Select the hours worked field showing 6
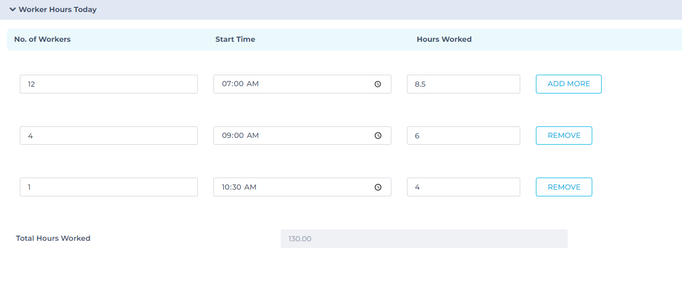Screen dimensions: 682x281 463,136
